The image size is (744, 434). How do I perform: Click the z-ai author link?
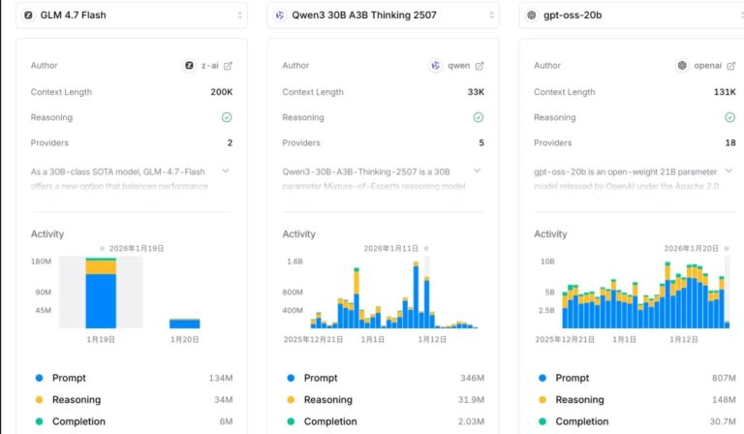point(209,66)
